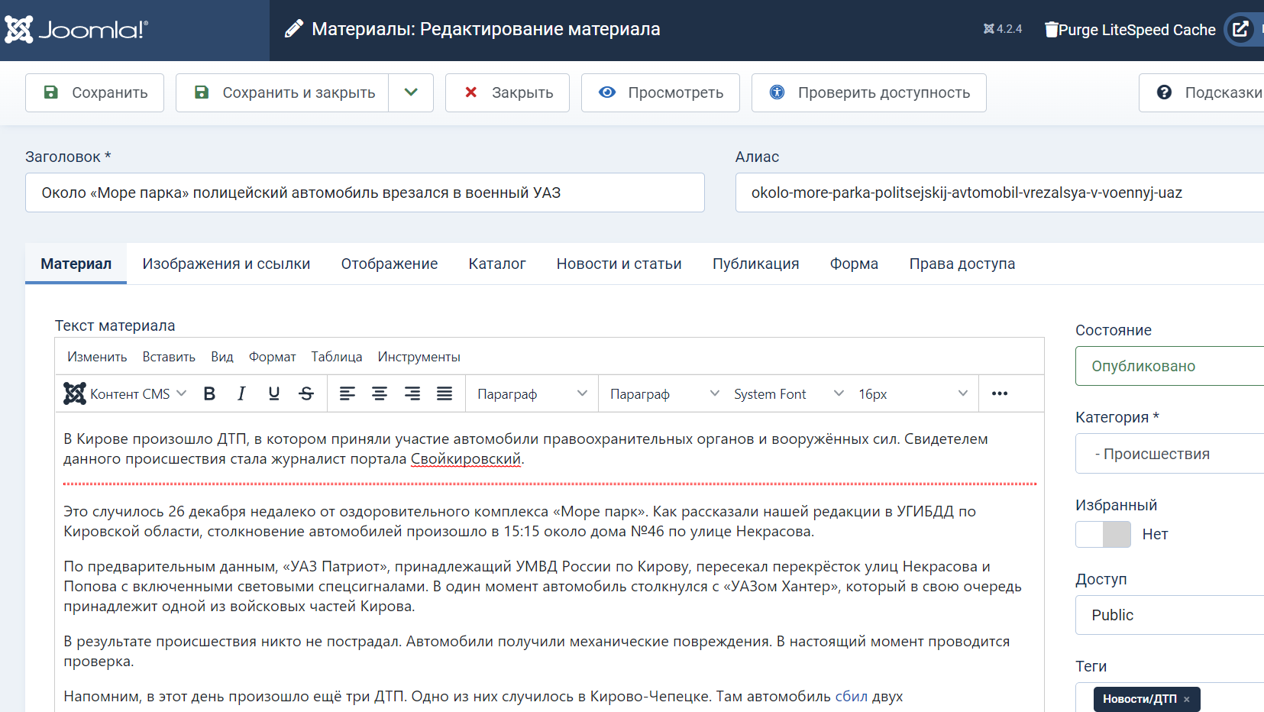Screen dimensions: 1264x712
Task: Click the Bold formatting icon
Action: [209, 394]
